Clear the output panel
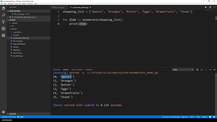Viewport: 217px width, 122px height. (x=197, y=70)
